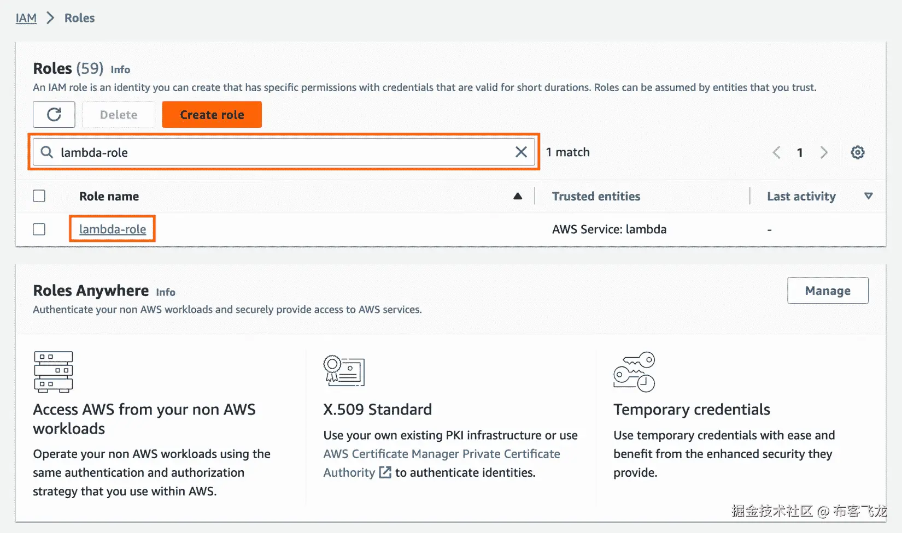The width and height of the screenshot is (902, 533).
Task: Click the X.509 certificate icon
Action: click(x=344, y=371)
